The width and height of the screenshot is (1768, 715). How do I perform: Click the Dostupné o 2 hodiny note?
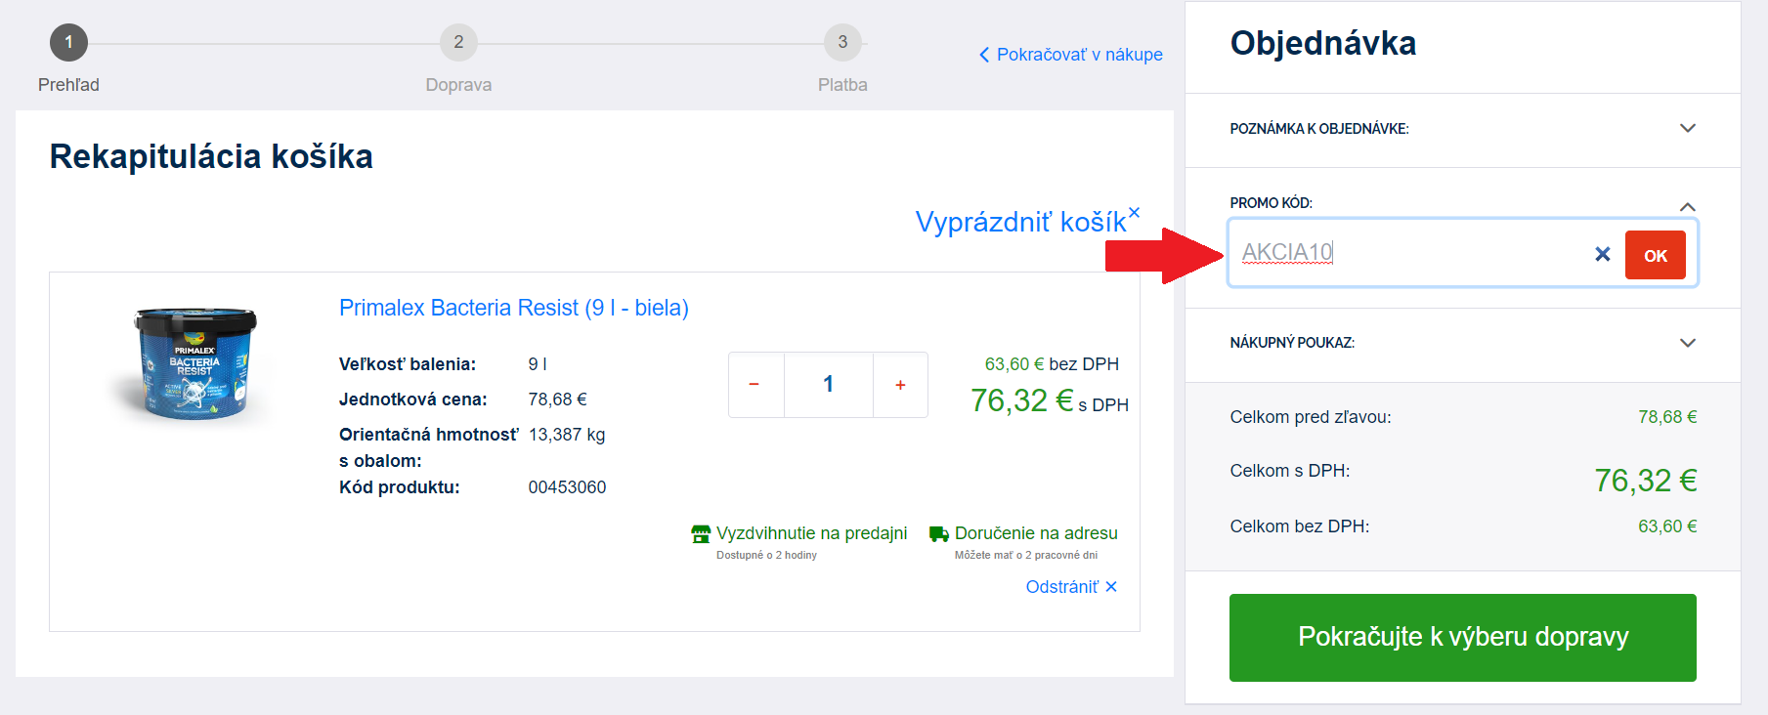click(766, 555)
